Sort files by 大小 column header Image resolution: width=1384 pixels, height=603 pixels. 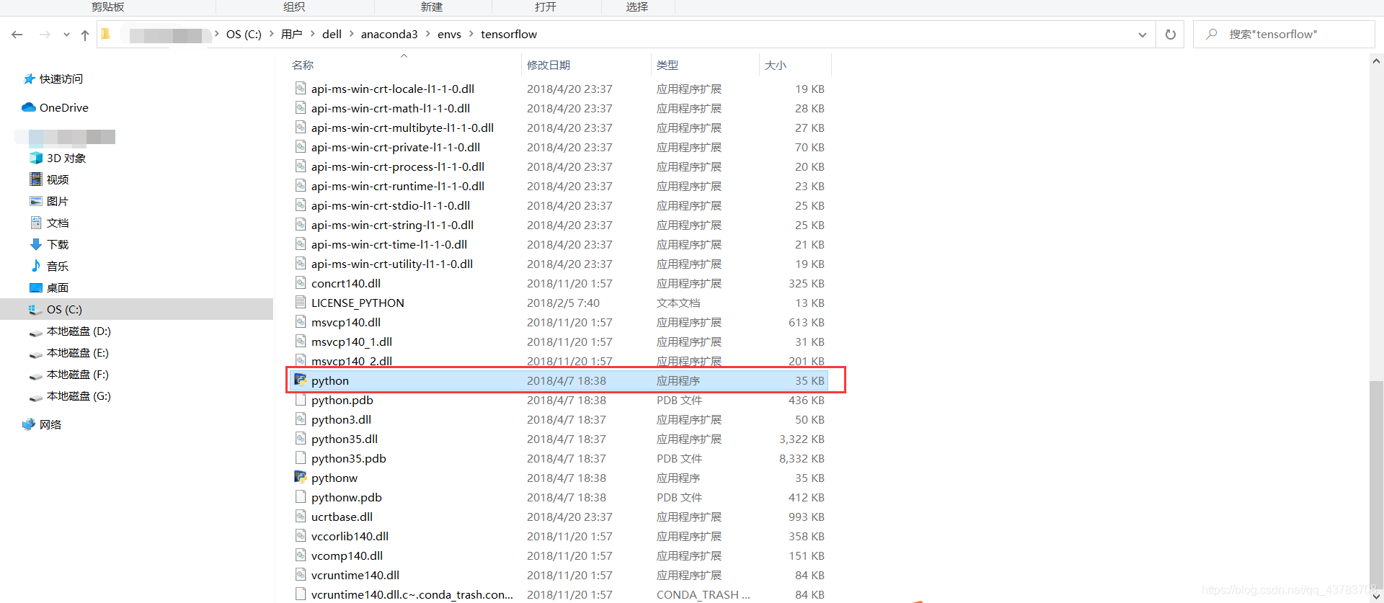pyautogui.click(x=776, y=65)
